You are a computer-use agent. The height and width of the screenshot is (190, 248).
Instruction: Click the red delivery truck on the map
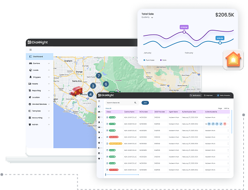click(x=76, y=91)
